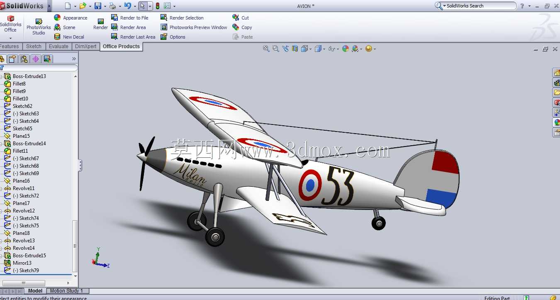Switch to the DimXpert tab

(86, 46)
